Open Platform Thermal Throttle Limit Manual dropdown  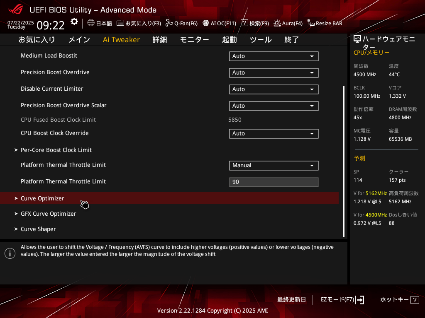pos(274,166)
